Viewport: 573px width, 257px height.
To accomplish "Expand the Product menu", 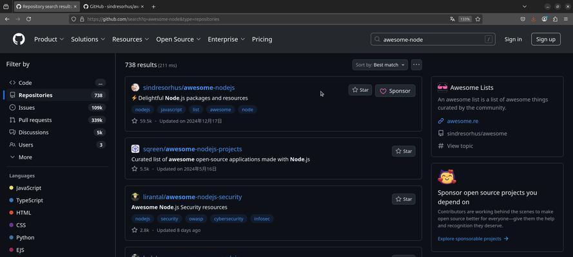I will pos(49,39).
